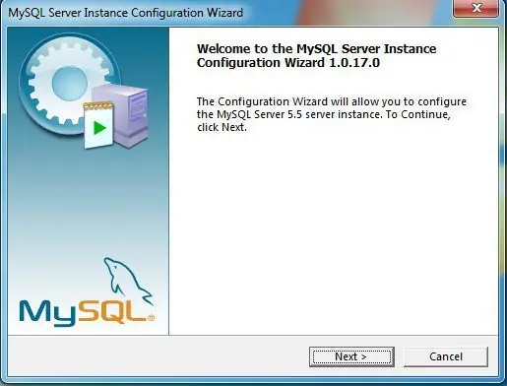The height and width of the screenshot is (386, 507).
Task: Click the 'Welcome to the MySQL Server Instance' heading
Action: click(316, 48)
